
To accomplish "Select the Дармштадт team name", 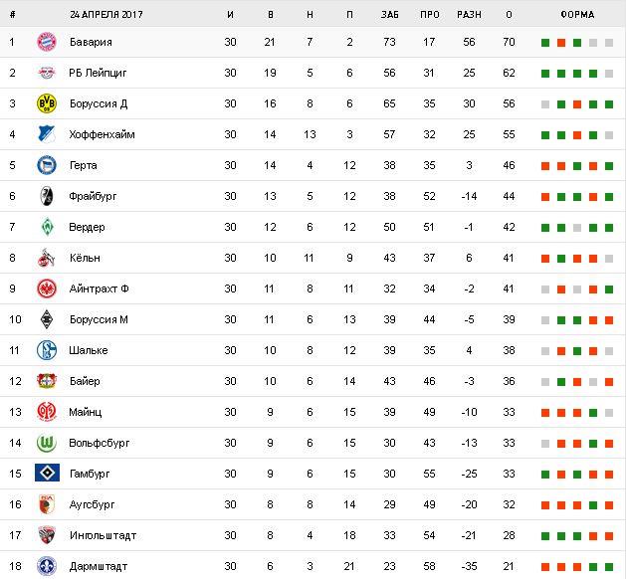I will click(x=98, y=566).
